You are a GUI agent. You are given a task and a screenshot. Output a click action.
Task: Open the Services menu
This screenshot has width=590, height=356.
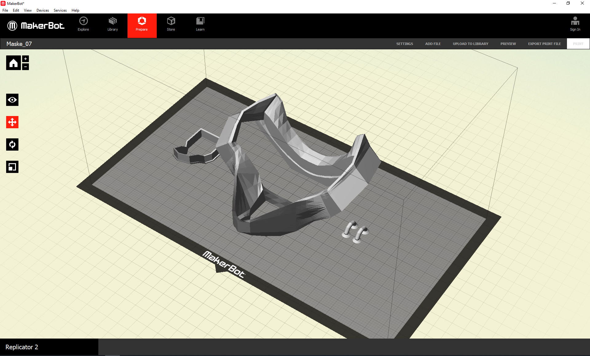pyautogui.click(x=60, y=10)
